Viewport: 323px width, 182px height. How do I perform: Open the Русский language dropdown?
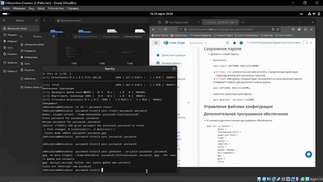point(198,43)
